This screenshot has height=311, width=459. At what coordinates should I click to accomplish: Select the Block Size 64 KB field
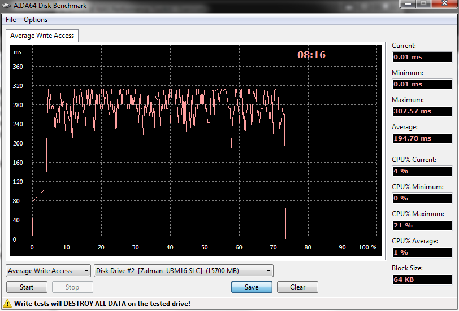coord(421,279)
